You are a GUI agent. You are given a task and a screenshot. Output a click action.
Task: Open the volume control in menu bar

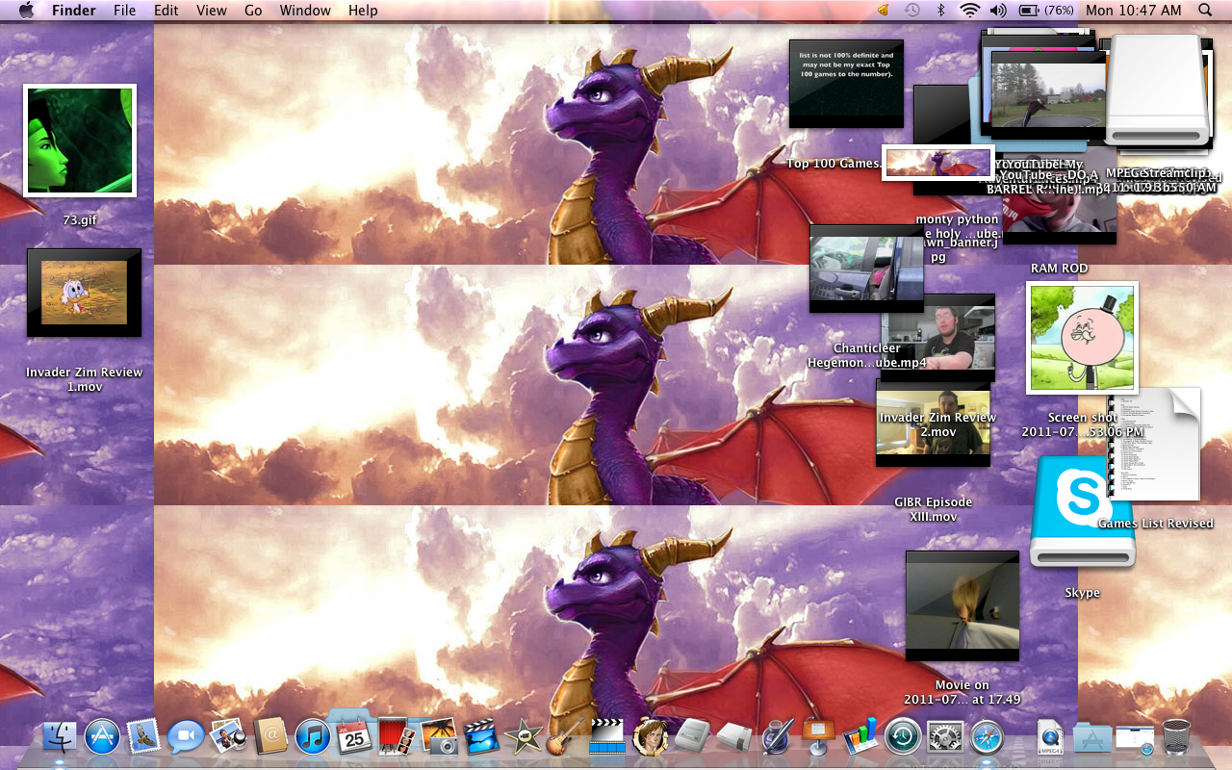(998, 11)
